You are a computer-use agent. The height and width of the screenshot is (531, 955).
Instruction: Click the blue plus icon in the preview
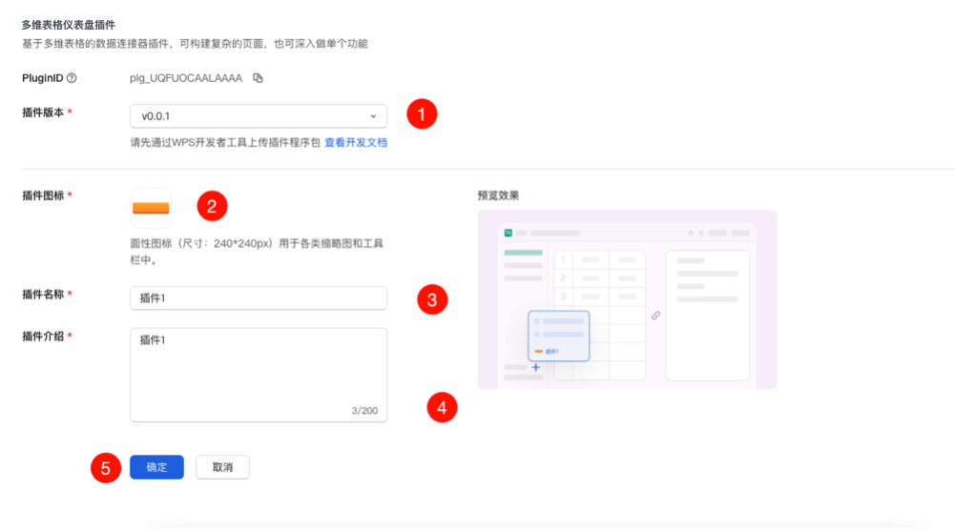coord(535,367)
